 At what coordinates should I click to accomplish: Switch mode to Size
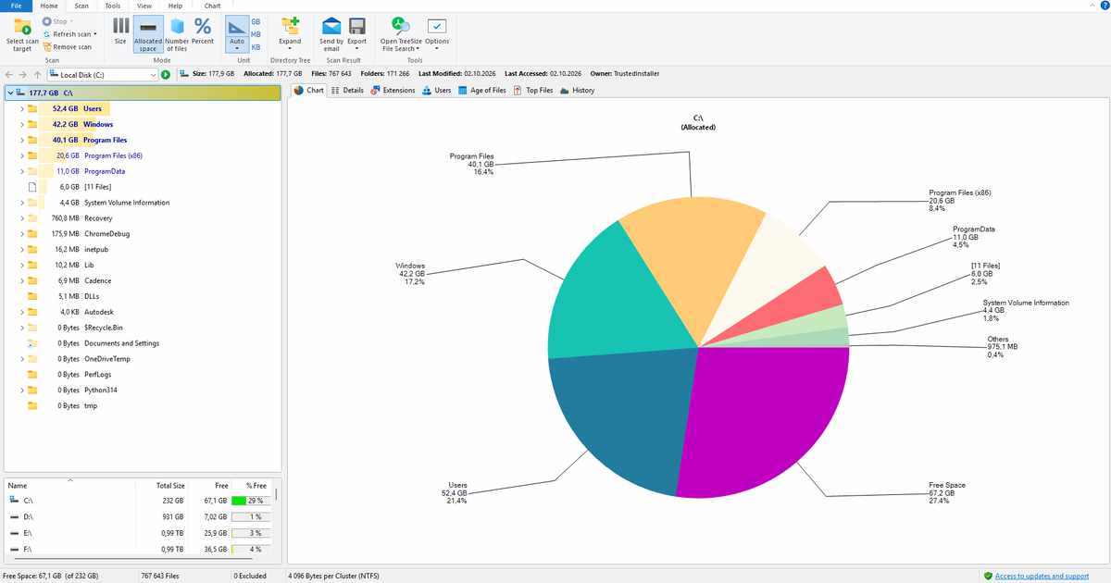pyautogui.click(x=120, y=32)
